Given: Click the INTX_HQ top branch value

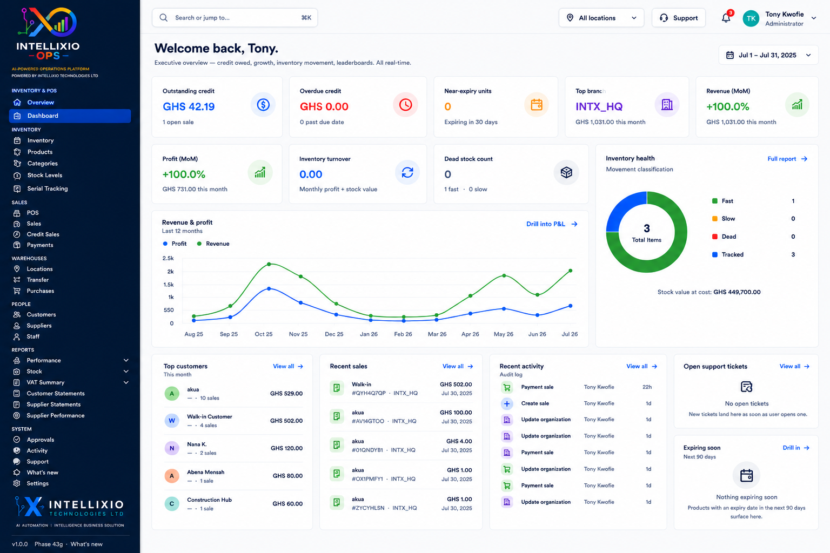Looking at the screenshot, I should [x=599, y=106].
